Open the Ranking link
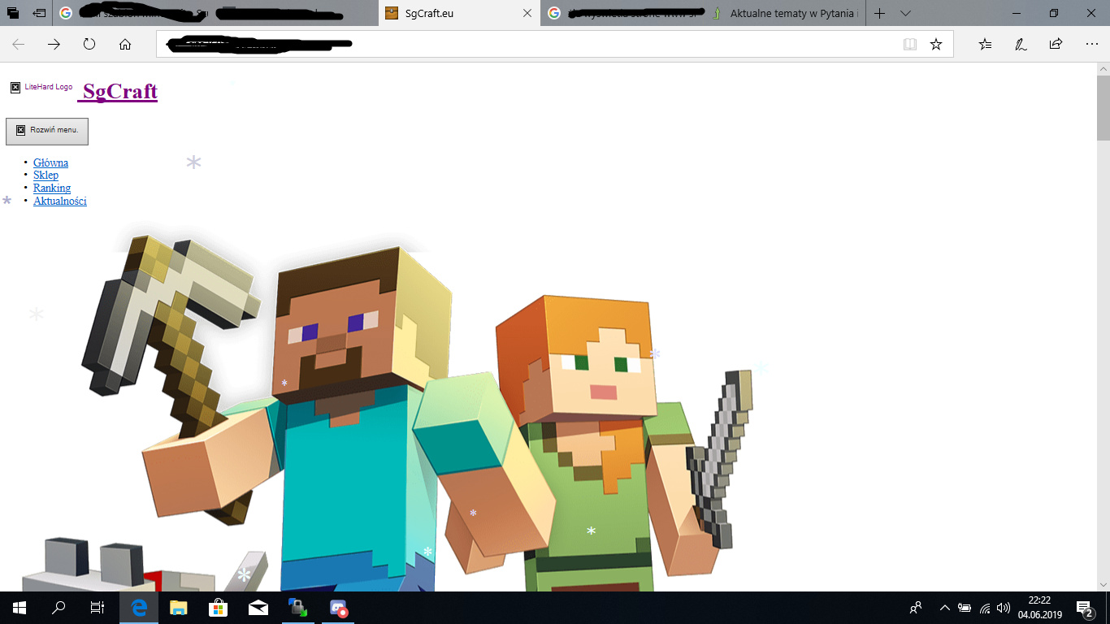The image size is (1110, 624). 52,188
